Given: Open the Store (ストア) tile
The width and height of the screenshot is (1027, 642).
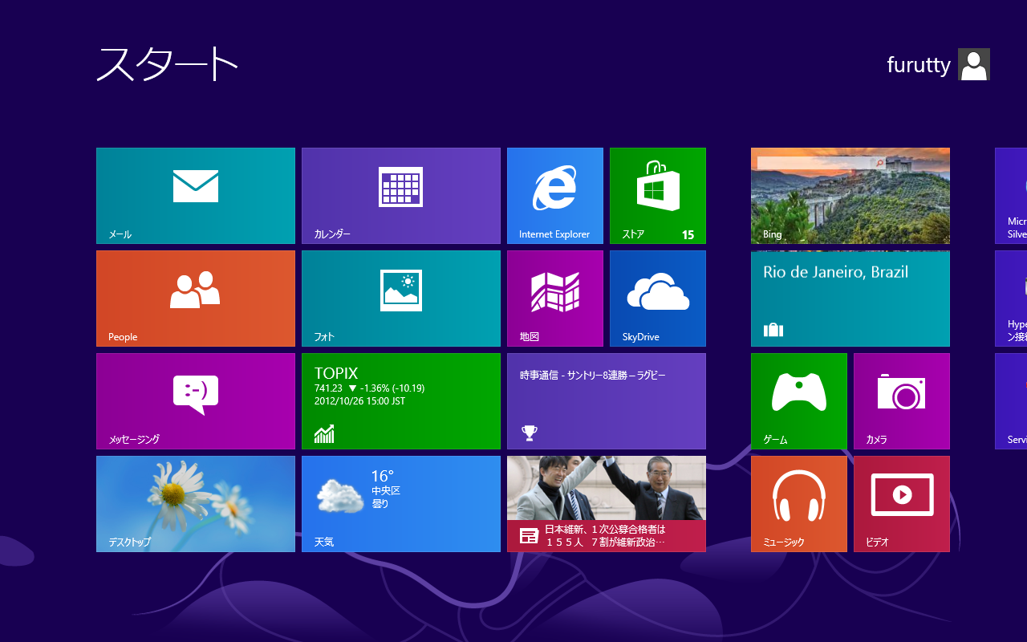Looking at the screenshot, I should click(658, 196).
